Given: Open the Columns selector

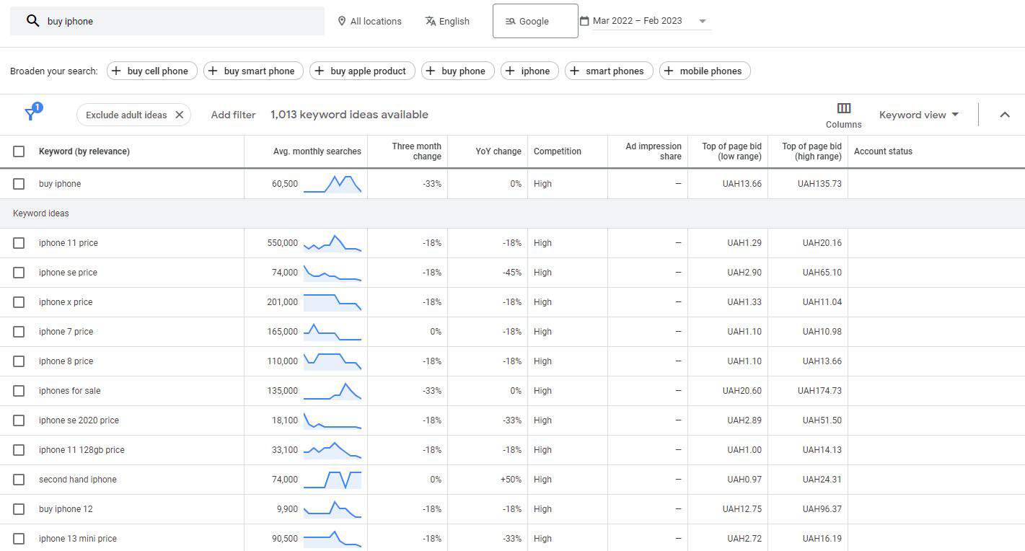Looking at the screenshot, I should pos(843,115).
